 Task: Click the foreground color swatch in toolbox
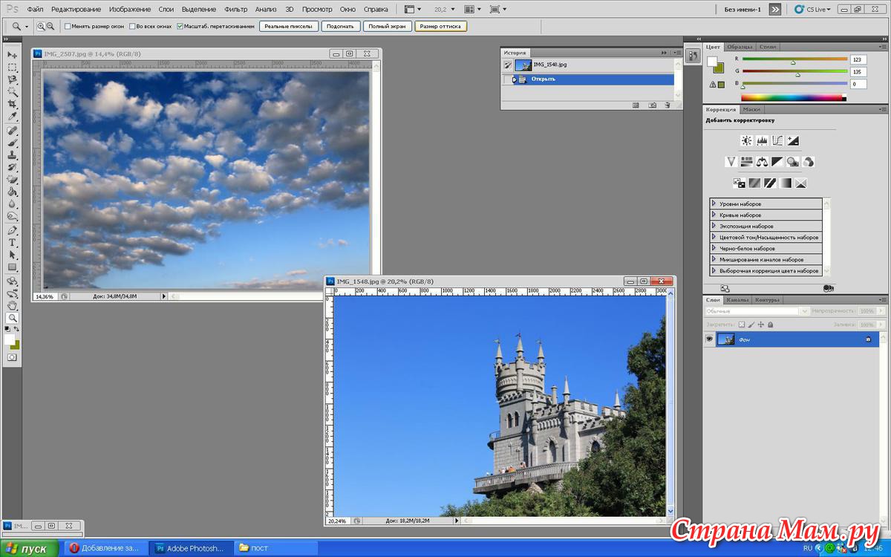10,339
